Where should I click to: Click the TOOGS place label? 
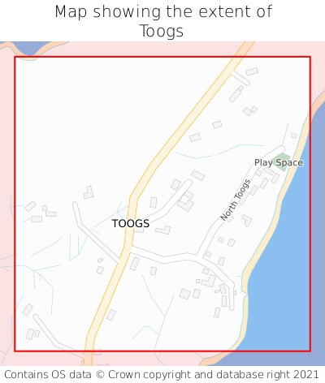pos(131,224)
